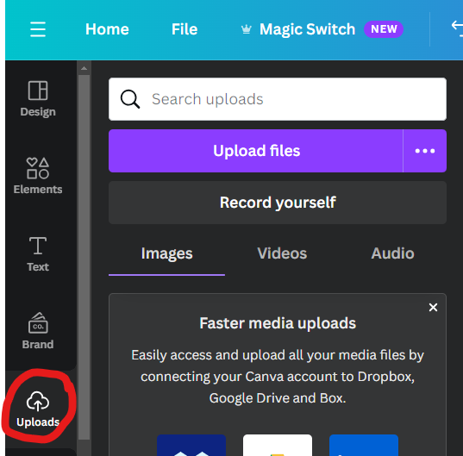Screen dimensions: 463x456
Task: Click the NEW badge beside Magic Switch
Action: coord(384,29)
